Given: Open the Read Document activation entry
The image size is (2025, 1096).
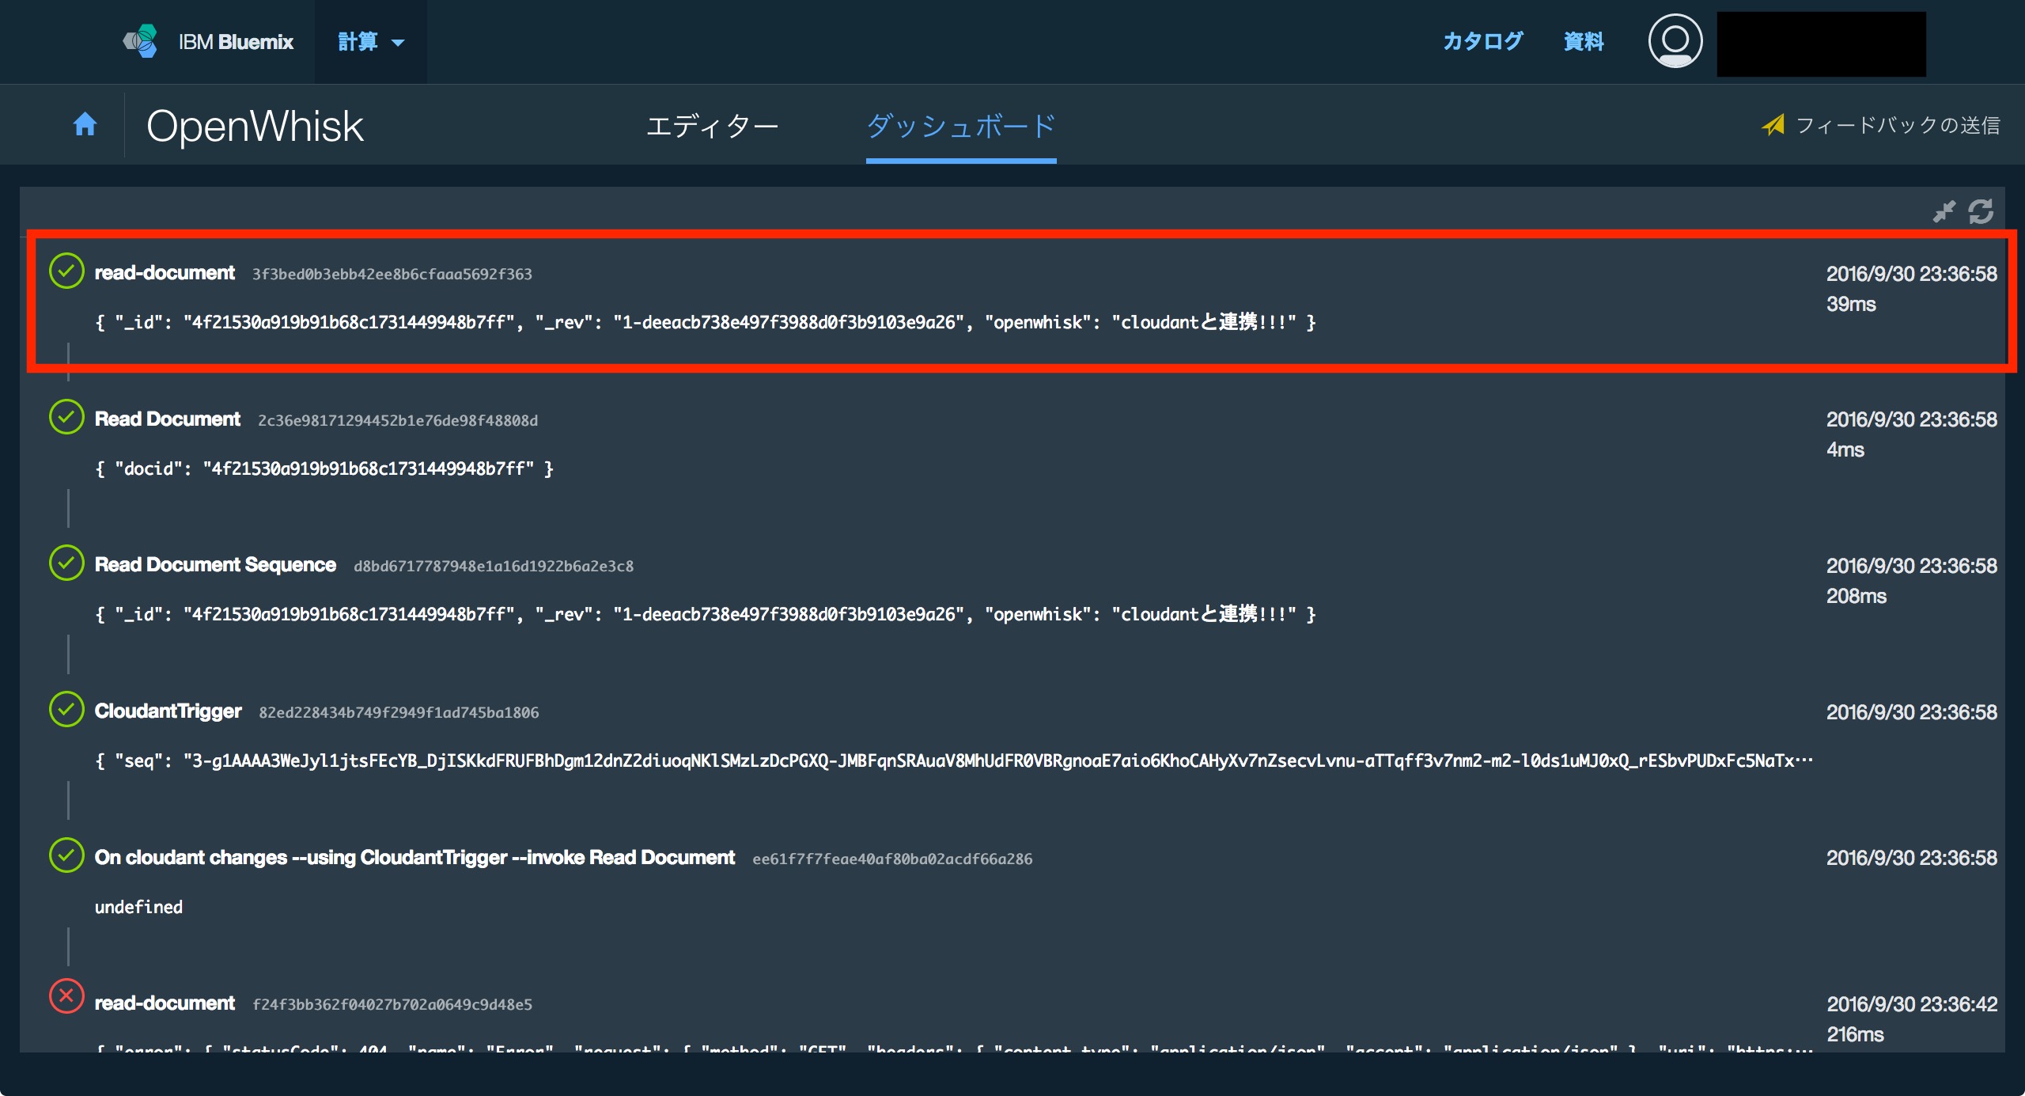Looking at the screenshot, I should point(168,419).
